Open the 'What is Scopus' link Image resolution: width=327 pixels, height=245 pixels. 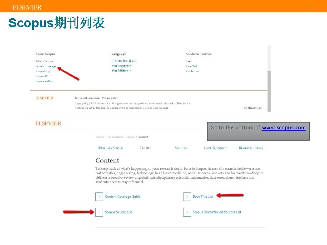pos(45,61)
